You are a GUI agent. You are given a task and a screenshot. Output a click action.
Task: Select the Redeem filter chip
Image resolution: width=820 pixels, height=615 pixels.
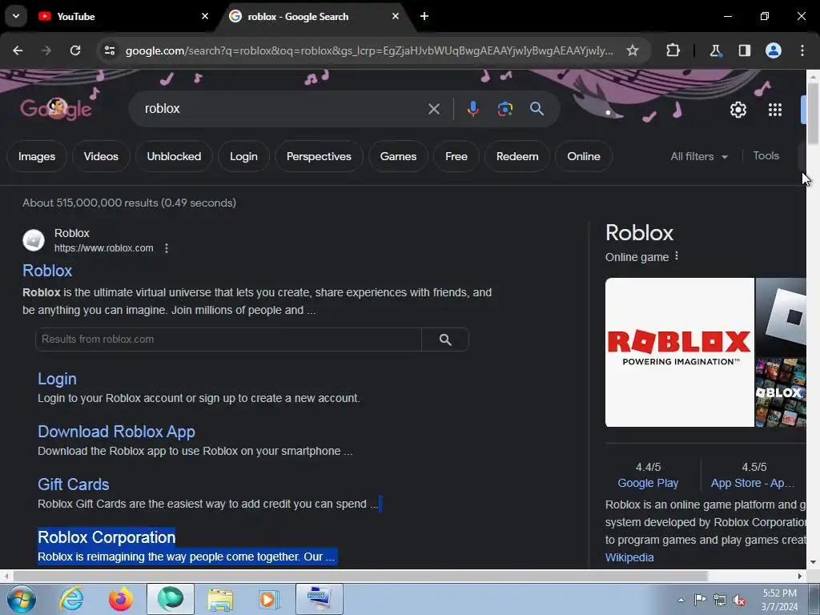click(x=517, y=156)
